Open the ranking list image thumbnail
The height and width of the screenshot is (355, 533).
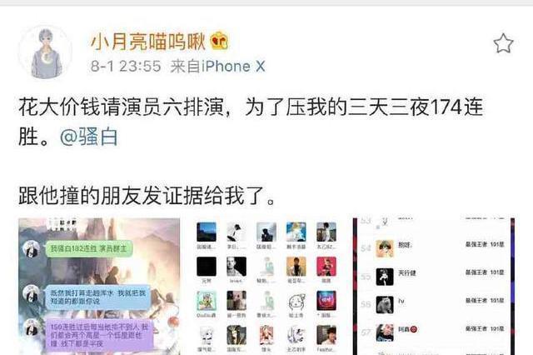(x=434, y=287)
